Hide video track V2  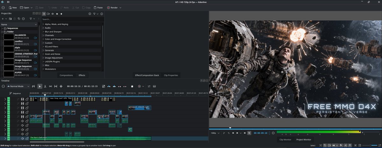22,112
